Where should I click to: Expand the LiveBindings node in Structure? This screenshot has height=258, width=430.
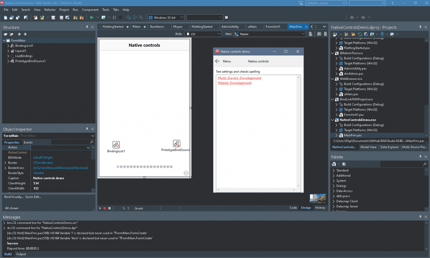[8, 56]
